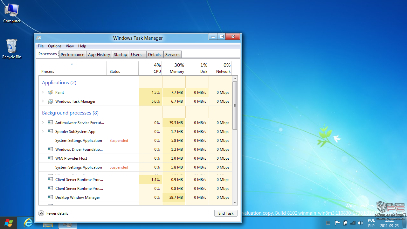Open the Services tab
This screenshot has width=407, height=229.
pos(173,54)
